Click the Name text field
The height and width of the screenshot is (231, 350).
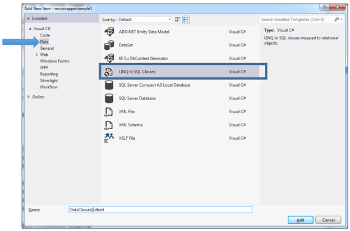pyautogui.click(x=160, y=210)
